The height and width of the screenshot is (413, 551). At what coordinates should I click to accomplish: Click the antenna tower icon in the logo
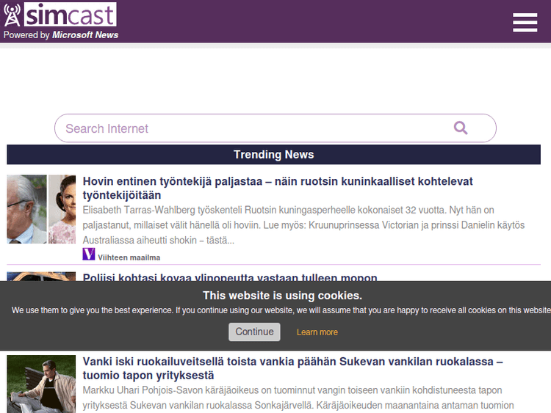[x=12, y=15]
